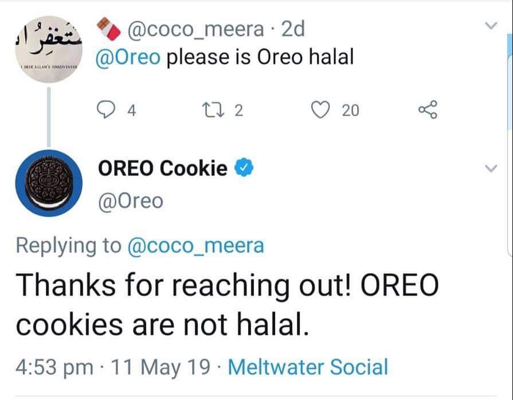Open the coco_meera profile avatar
This screenshot has width=513, height=400.
49,50
